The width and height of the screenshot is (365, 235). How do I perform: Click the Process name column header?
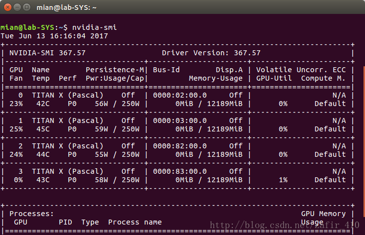(135, 222)
